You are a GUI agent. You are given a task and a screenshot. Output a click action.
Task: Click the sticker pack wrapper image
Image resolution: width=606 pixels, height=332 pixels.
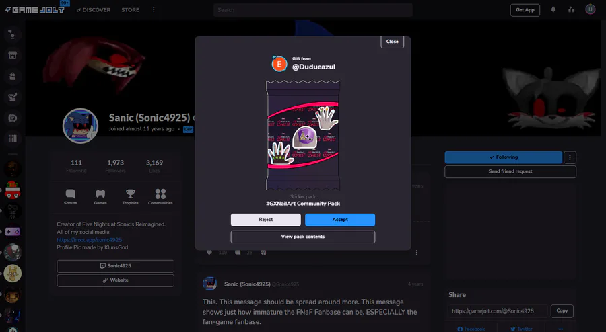(x=302, y=135)
